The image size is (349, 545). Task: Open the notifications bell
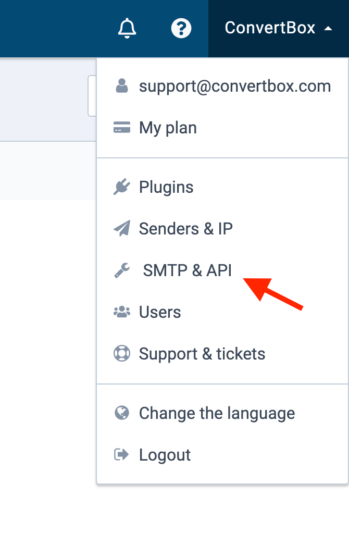point(127,28)
